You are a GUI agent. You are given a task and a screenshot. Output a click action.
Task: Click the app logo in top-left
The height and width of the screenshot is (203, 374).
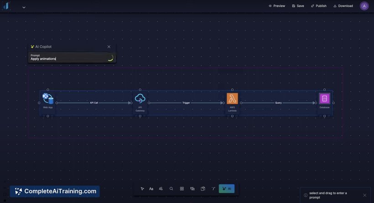(6, 6)
